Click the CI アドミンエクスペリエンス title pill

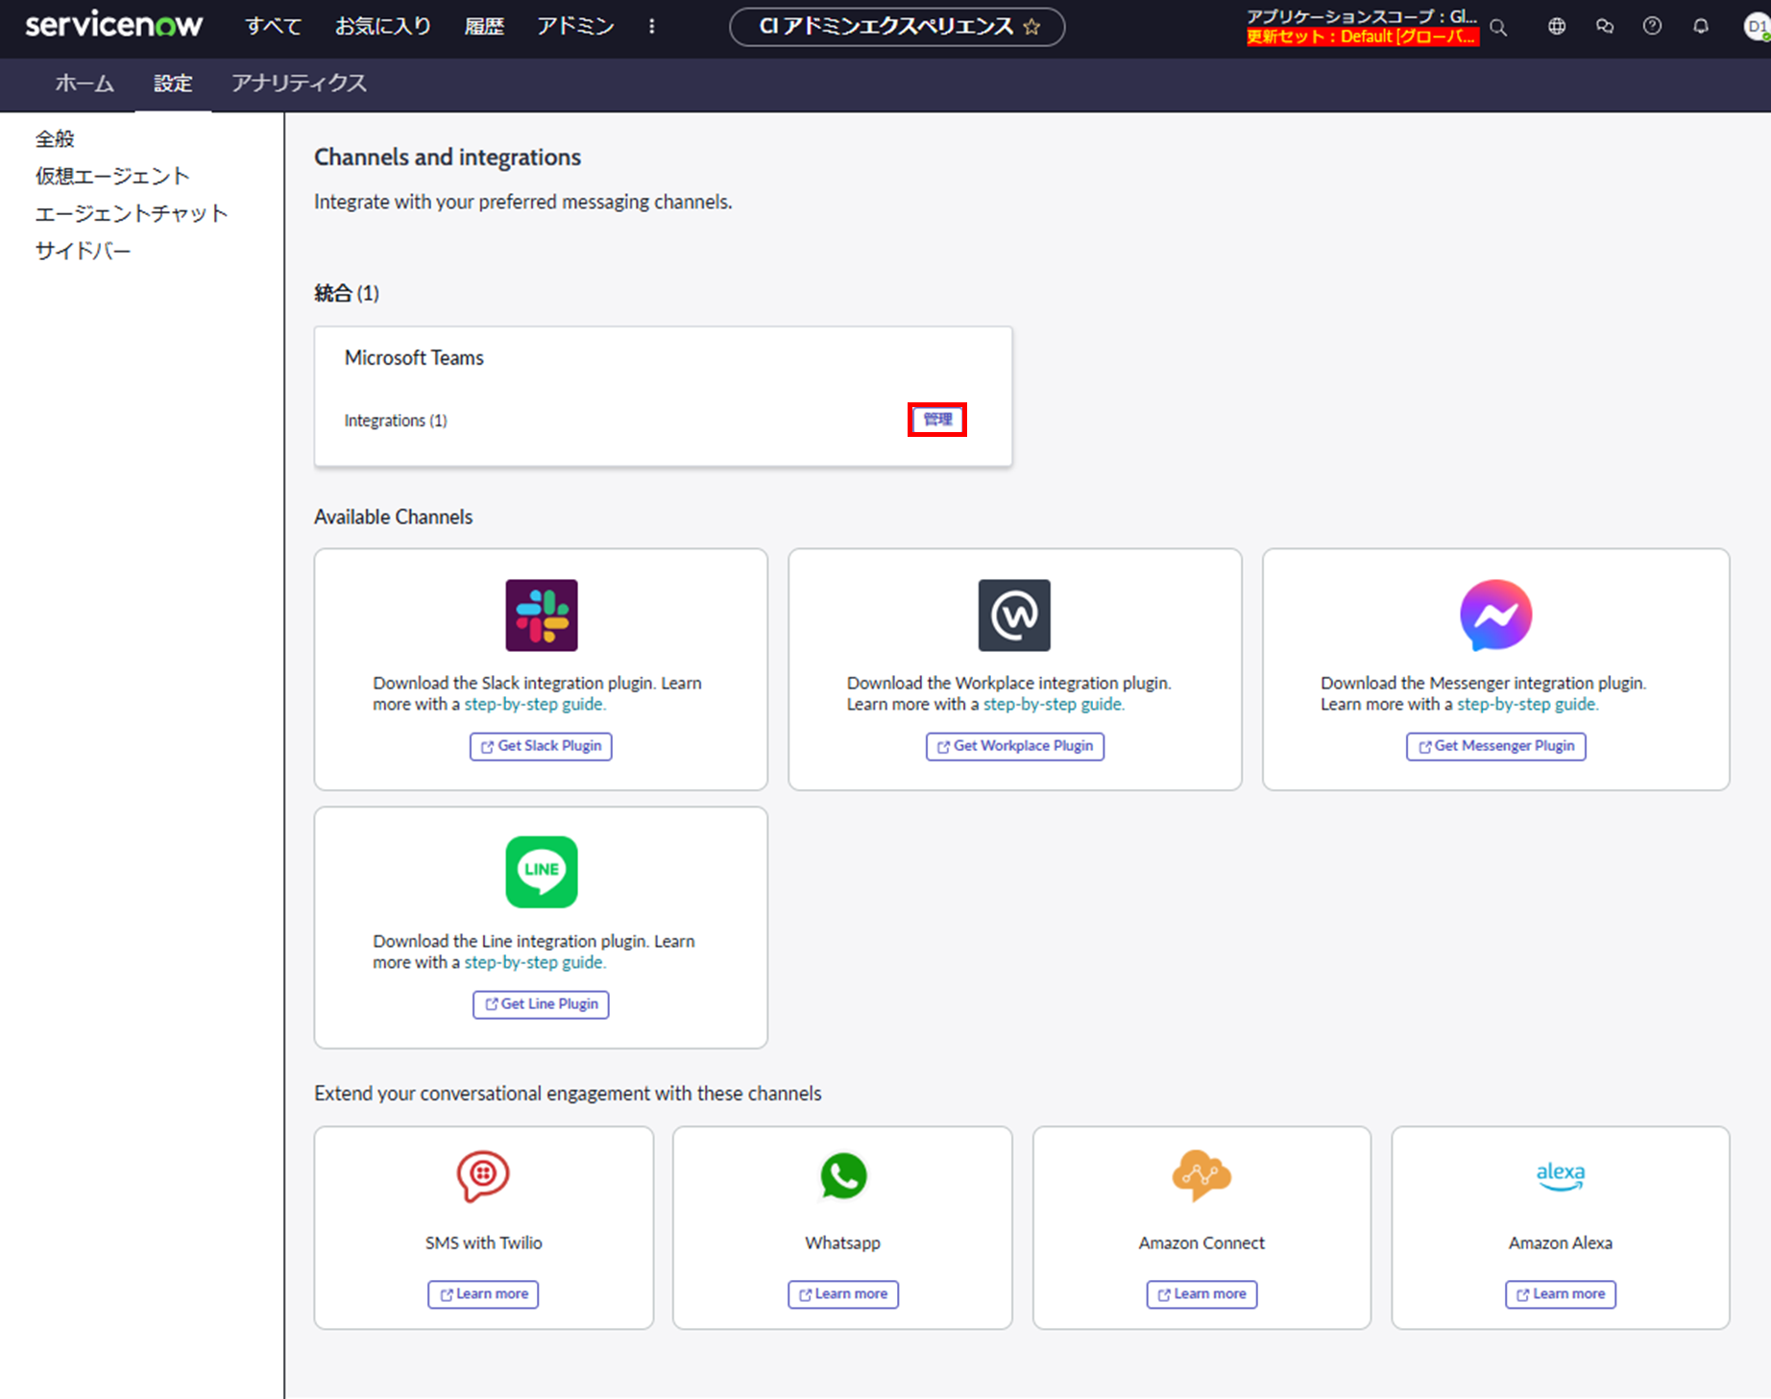tap(897, 27)
